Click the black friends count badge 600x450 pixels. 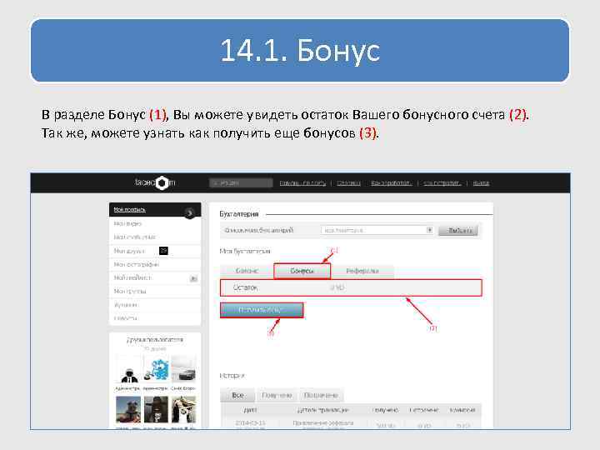163,251
